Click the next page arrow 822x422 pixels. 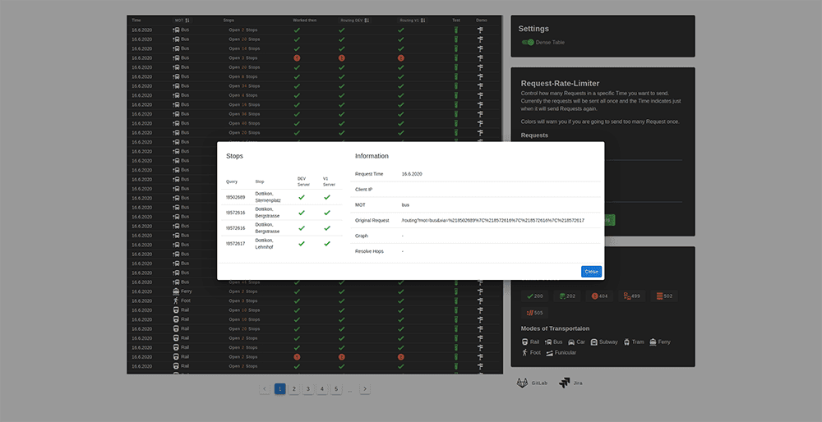tap(365, 389)
